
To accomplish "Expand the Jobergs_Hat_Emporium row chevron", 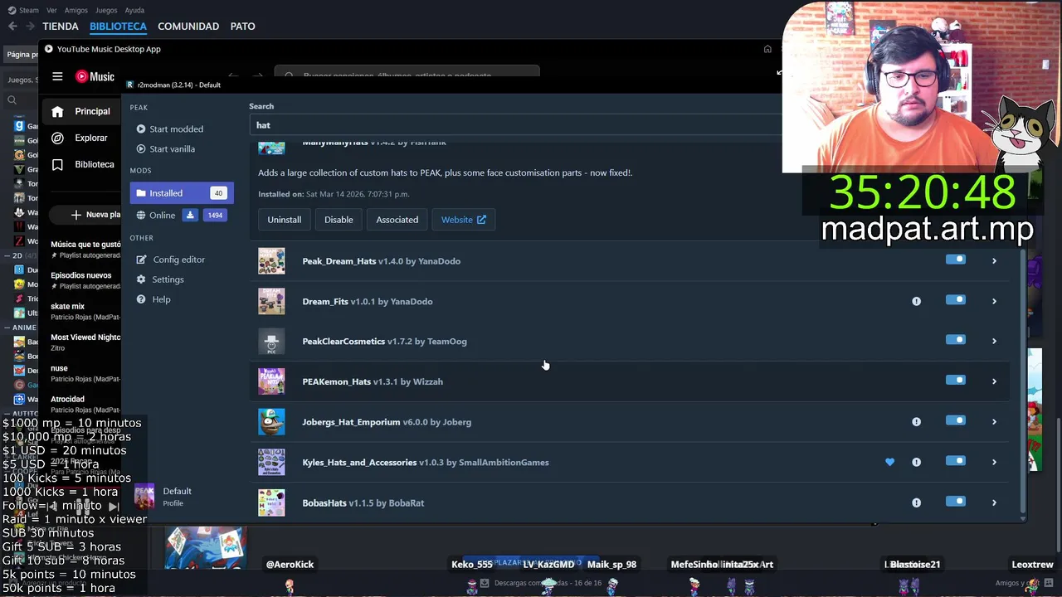I will tap(994, 422).
